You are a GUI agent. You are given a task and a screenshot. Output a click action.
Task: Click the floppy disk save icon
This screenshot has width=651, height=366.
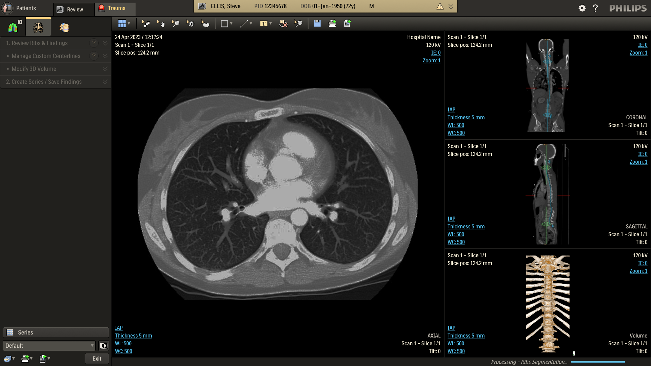pyautogui.click(x=317, y=23)
